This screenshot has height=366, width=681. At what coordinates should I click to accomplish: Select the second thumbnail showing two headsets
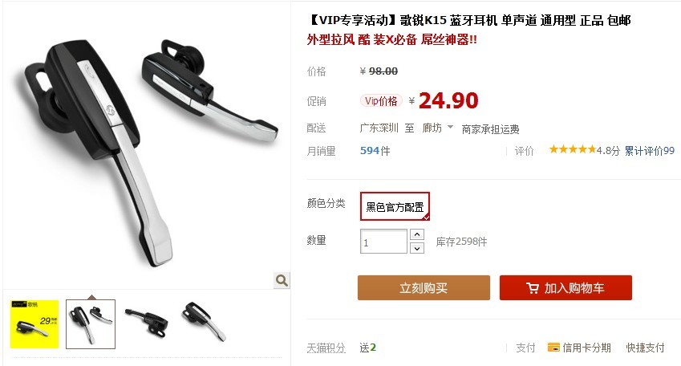pyautogui.click(x=91, y=323)
